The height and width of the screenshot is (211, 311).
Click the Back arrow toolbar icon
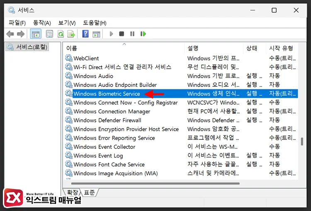[x=10, y=34]
